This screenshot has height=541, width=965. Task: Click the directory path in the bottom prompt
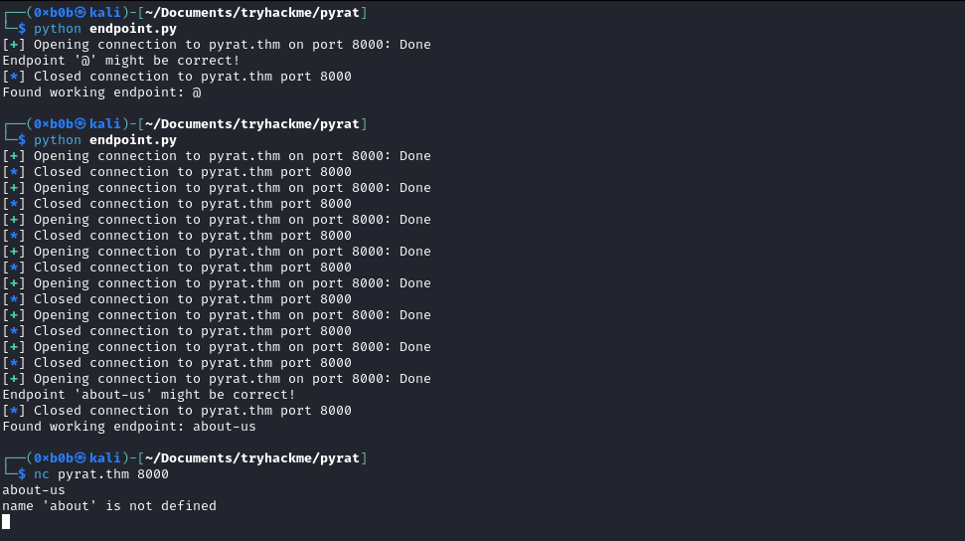click(x=250, y=458)
